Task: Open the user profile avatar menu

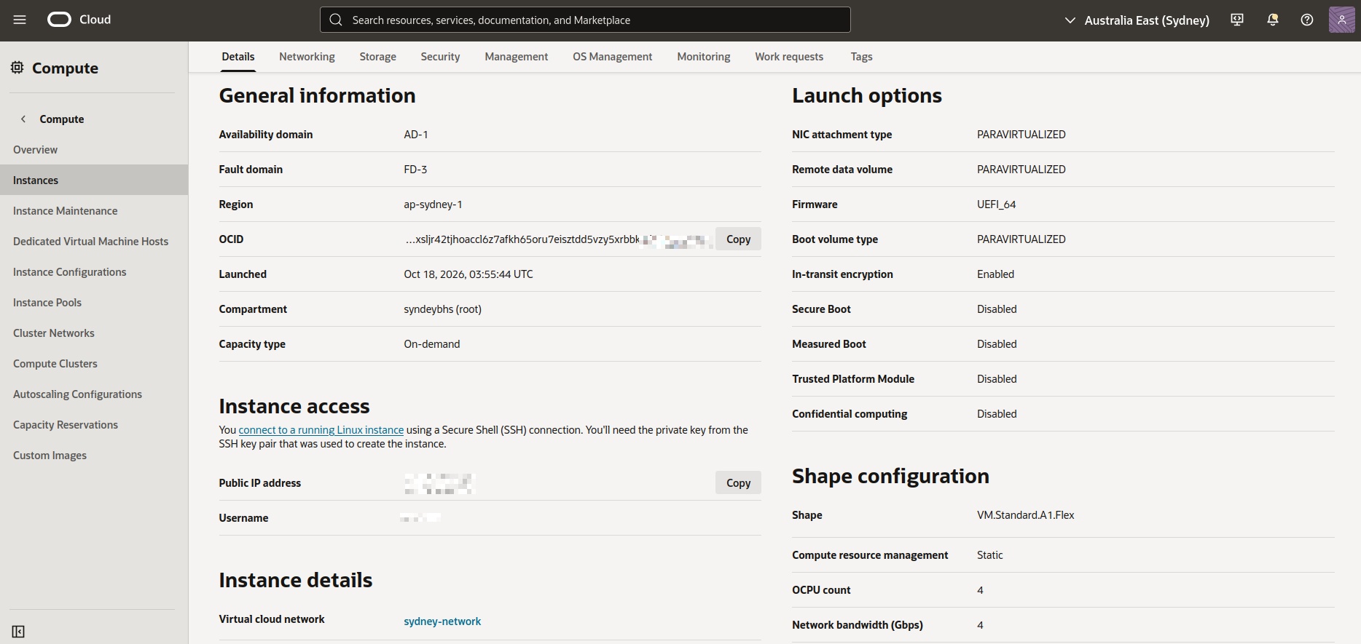Action: pos(1342,20)
